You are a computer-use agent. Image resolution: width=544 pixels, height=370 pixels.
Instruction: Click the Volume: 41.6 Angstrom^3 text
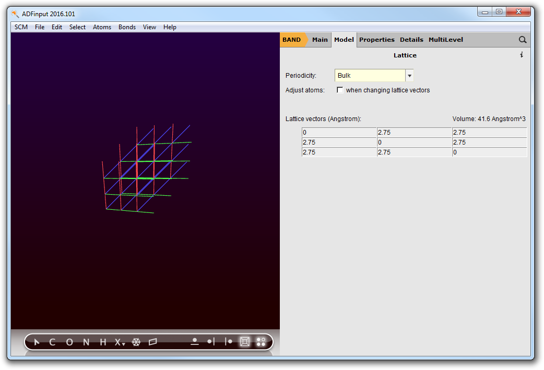click(489, 119)
